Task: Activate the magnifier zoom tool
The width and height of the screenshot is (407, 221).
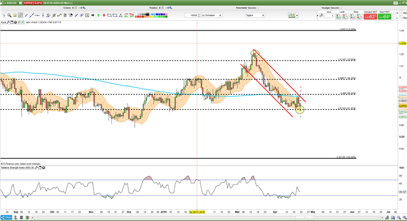Action: (10, 16)
